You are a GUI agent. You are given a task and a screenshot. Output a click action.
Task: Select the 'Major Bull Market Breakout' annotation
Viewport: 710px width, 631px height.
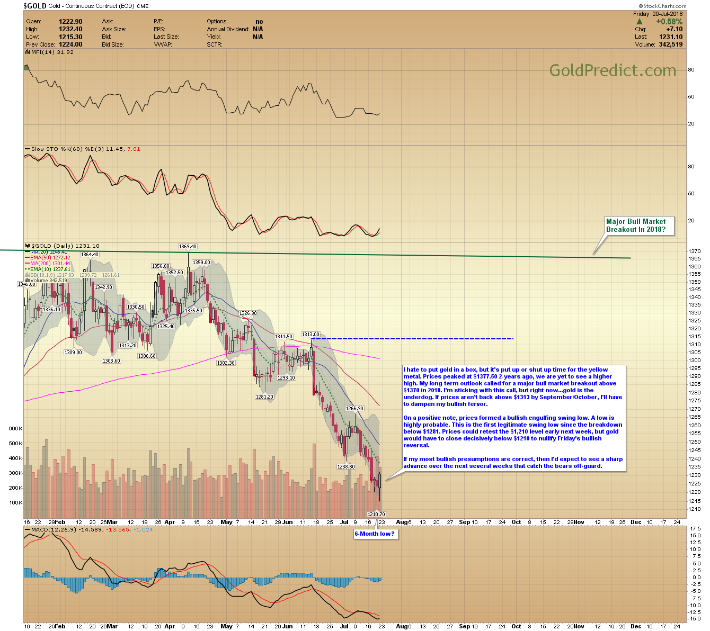639,226
